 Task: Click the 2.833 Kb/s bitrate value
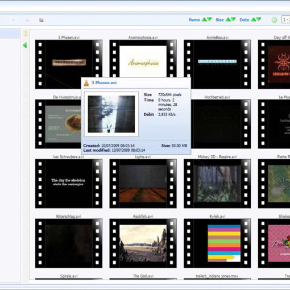click(167, 114)
